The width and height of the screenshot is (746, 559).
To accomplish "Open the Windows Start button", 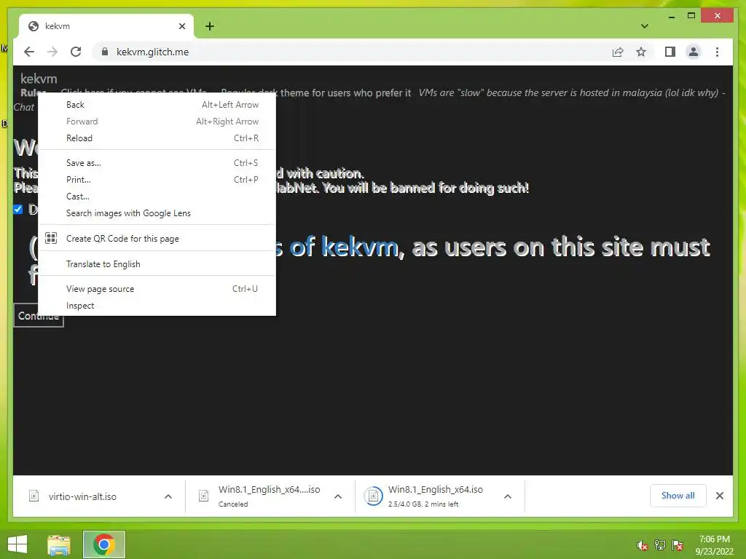I will [x=17, y=544].
